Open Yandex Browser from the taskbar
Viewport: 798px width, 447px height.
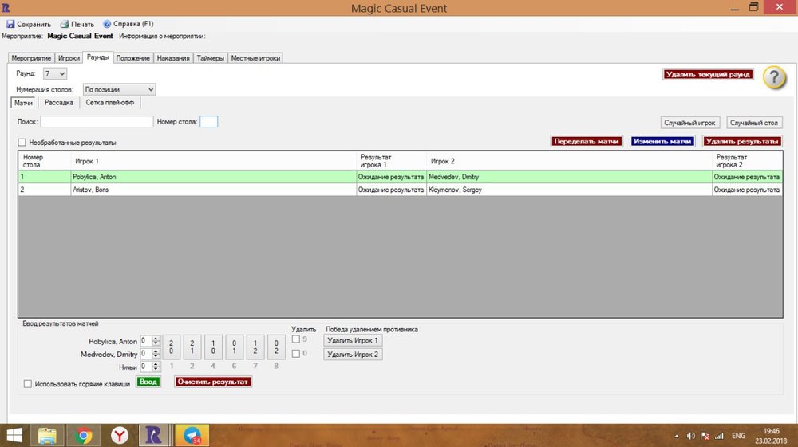pyautogui.click(x=120, y=435)
